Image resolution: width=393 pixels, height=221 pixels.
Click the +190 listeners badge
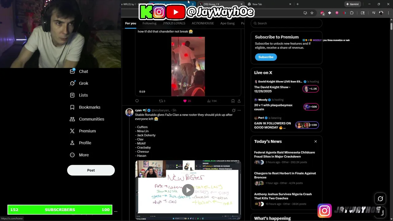pyautogui.click(x=307, y=125)
